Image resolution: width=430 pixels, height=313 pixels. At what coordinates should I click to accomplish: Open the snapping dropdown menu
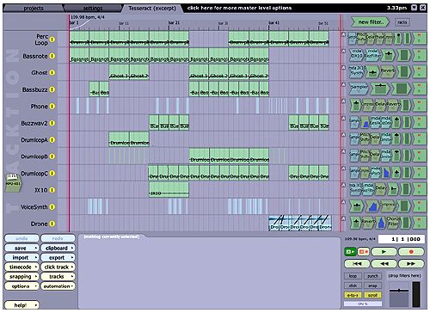pyautogui.click(x=21, y=277)
